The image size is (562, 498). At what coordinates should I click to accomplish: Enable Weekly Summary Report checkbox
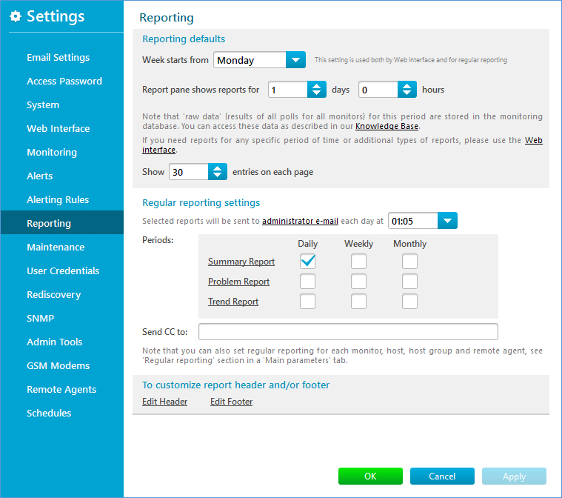coord(358,261)
